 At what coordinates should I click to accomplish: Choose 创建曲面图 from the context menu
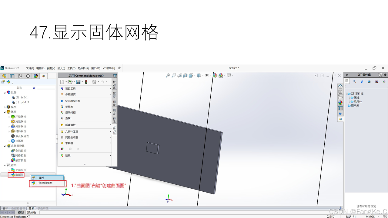(x=47, y=183)
